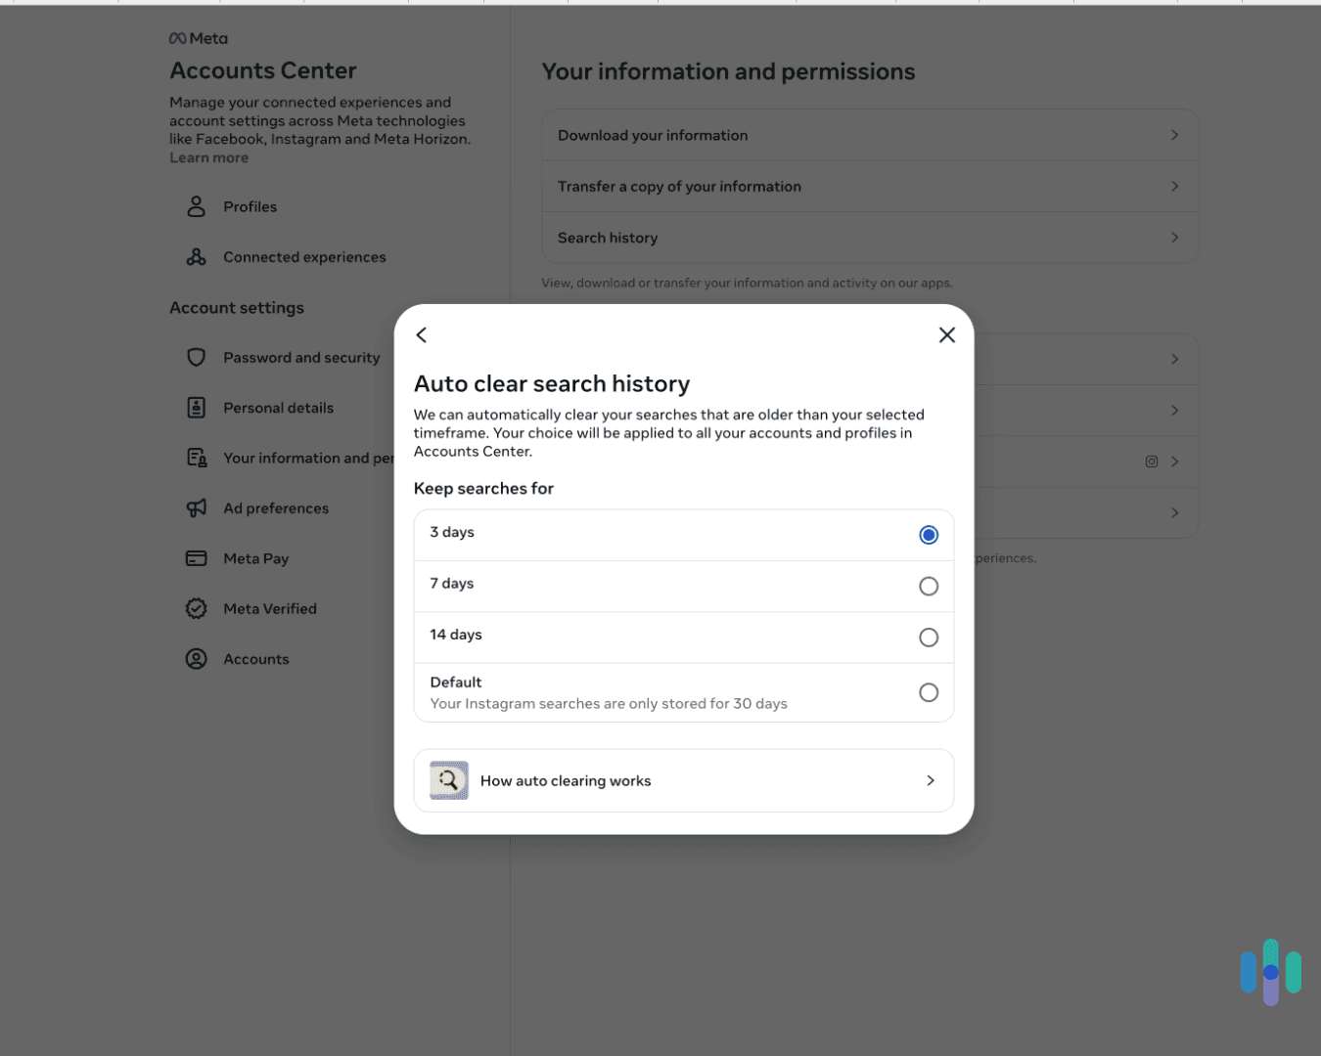Image resolution: width=1321 pixels, height=1056 pixels.
Task: Click the Ad preferences megaphone icon
Action: (196, 507)
